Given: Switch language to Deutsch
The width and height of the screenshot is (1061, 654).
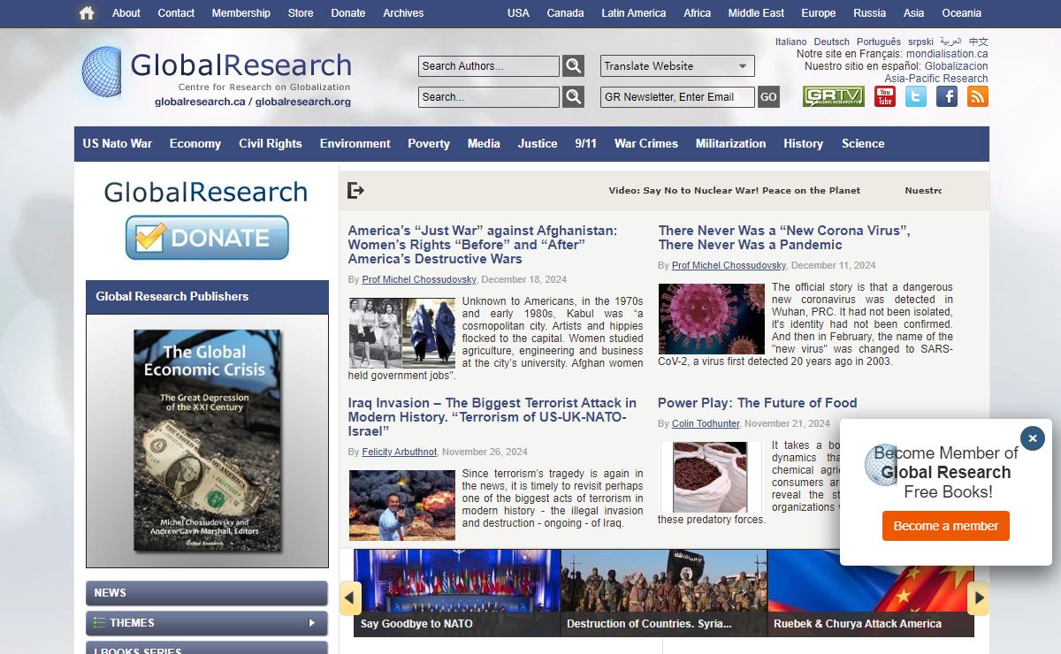Looking at the screenshot, I should pos(832,42).
